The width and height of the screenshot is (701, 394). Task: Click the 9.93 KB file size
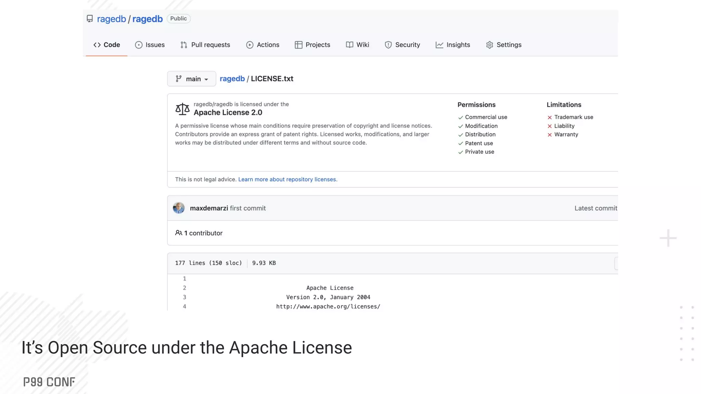(x=264, y=263)
